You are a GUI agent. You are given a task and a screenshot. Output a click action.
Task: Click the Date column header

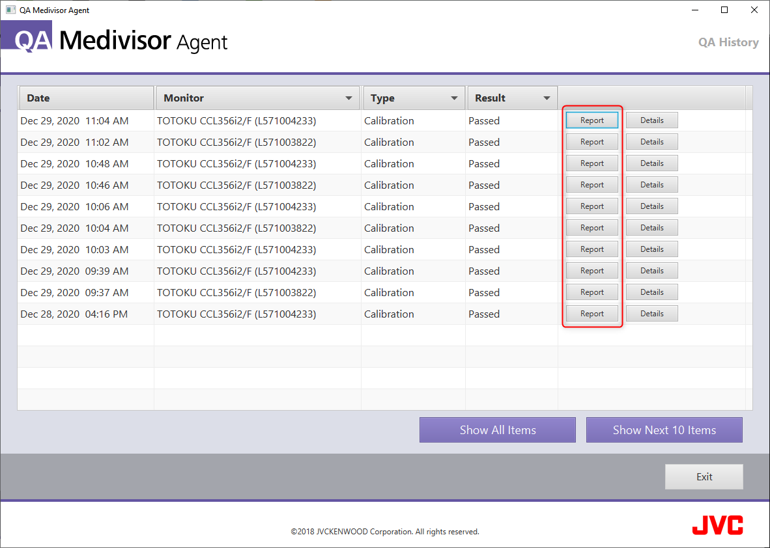tap(87, 98)
